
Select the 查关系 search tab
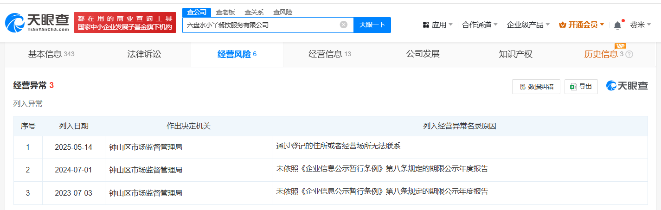coord(254,12)
